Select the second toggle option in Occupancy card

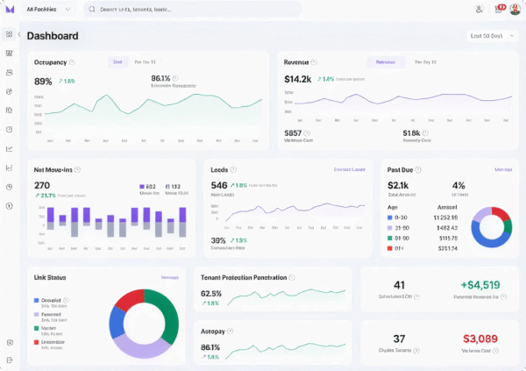pyautogui.click(x=145, y=62)
